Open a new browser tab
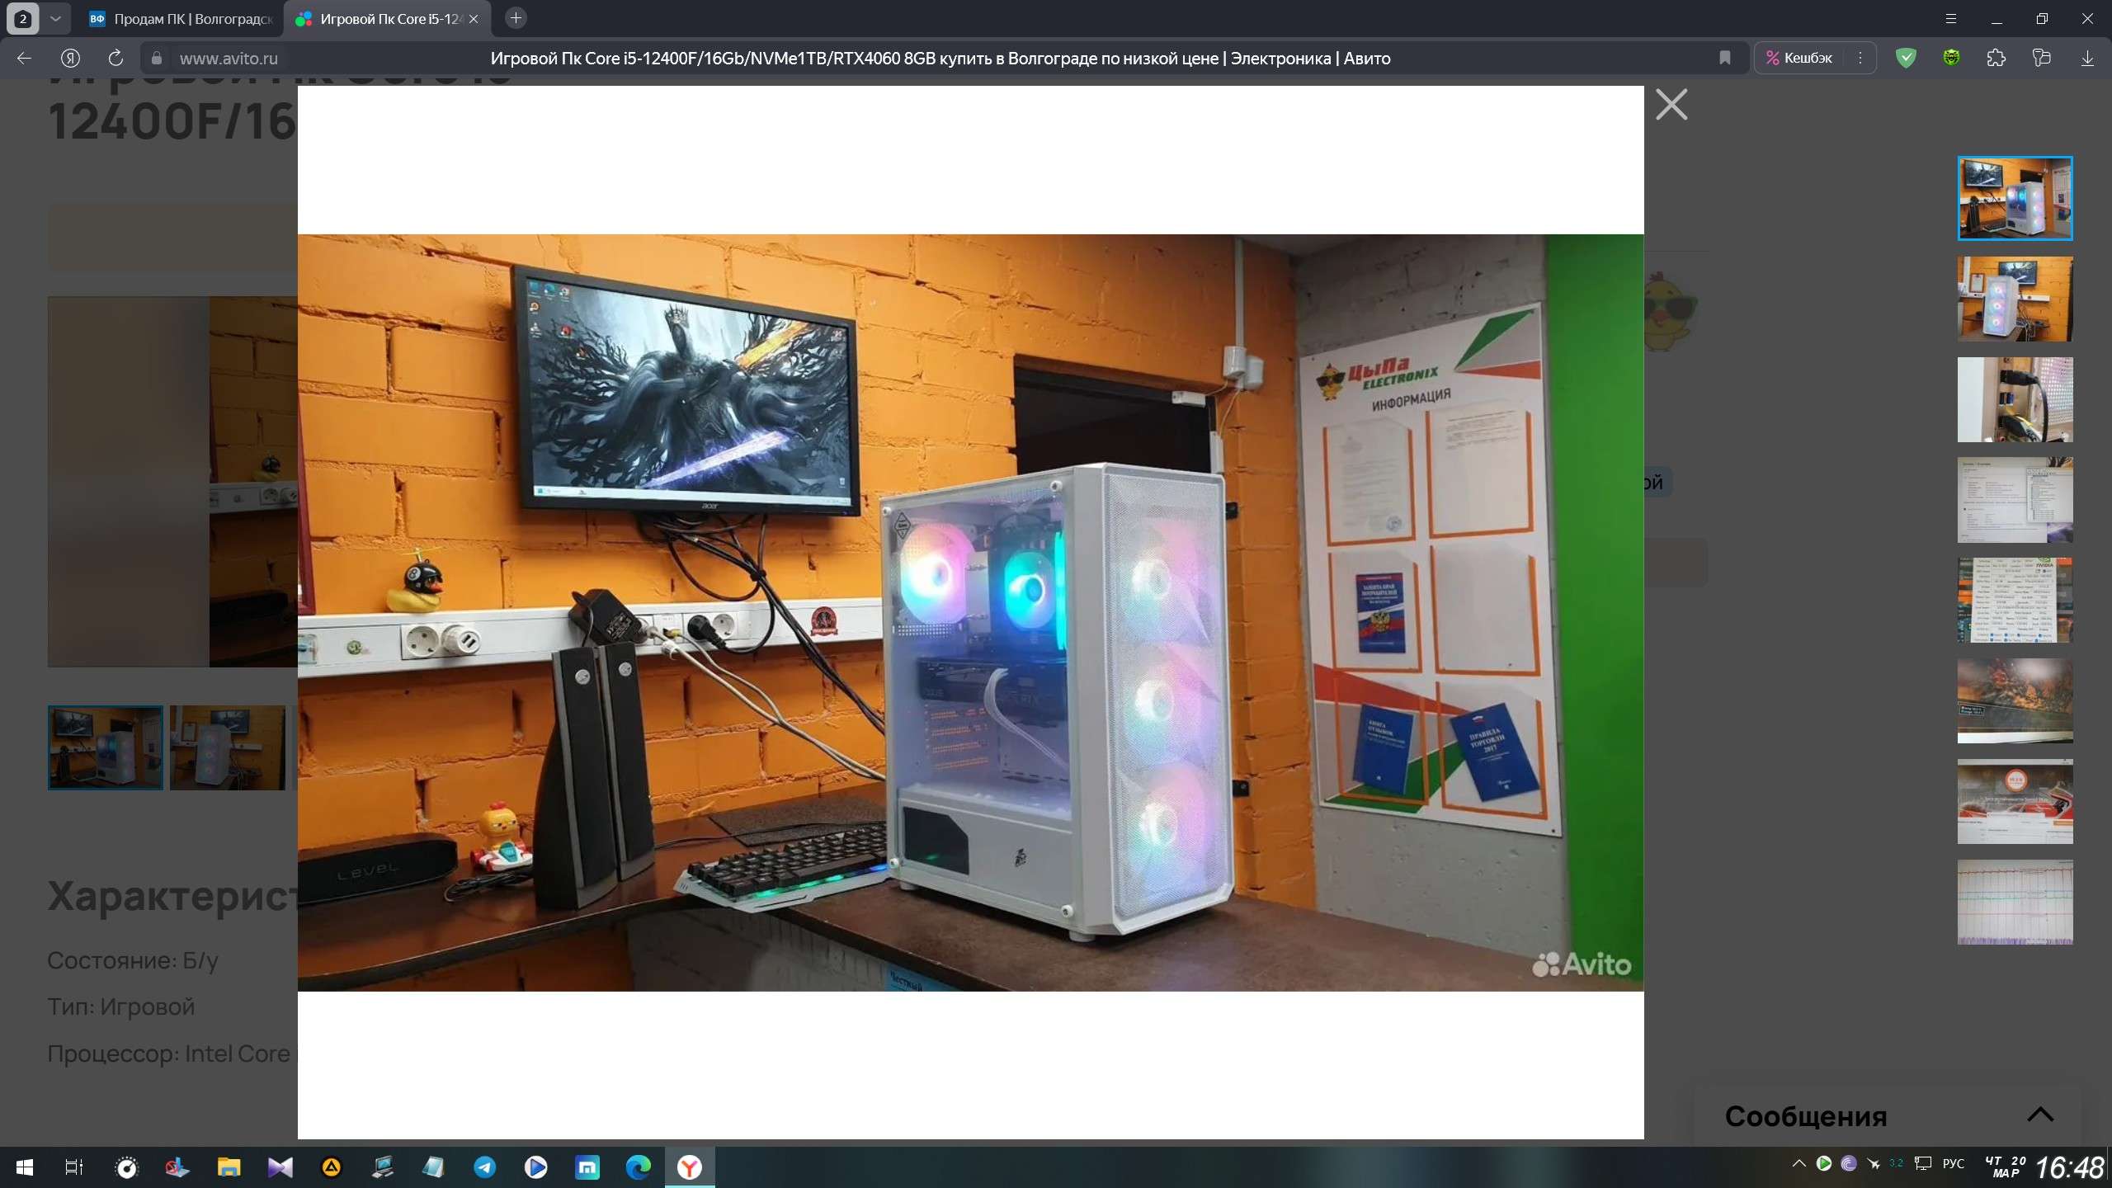Viewport: 2112px width, 1188px height. pos(516,18)
